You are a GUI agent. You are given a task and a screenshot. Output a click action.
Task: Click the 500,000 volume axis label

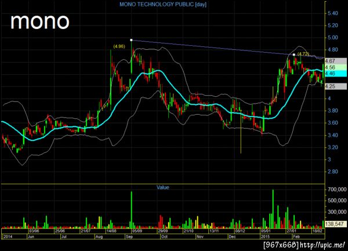pyautogui.click(x=337, y=201)
